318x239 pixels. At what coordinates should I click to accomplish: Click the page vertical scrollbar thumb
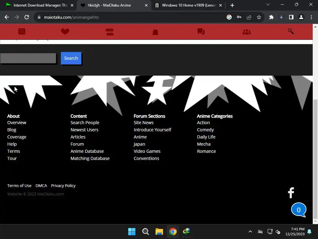tap(315, 158)
